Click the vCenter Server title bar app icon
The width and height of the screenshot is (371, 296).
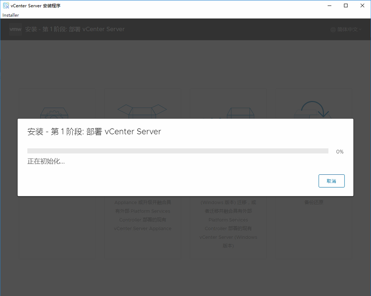[6, 6]
